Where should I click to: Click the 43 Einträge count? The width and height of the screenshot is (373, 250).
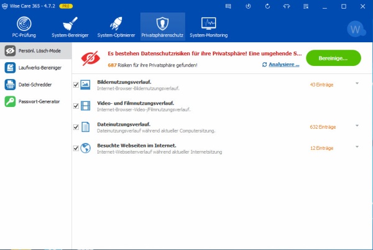pyautogui.click(x=321, y=85)
